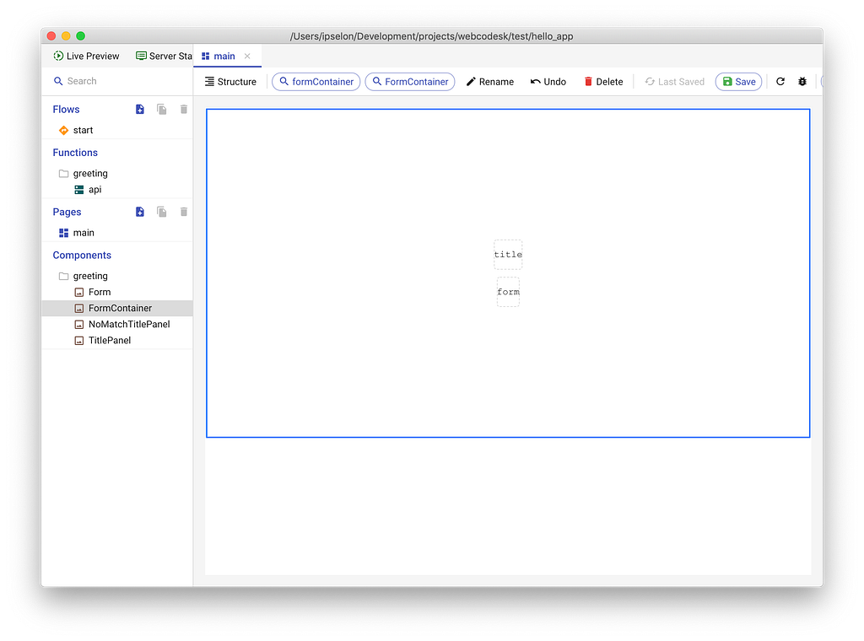Viewport: 864px width, 641px height.
Task: Click the Components section heading
Action: click(82, 255)
